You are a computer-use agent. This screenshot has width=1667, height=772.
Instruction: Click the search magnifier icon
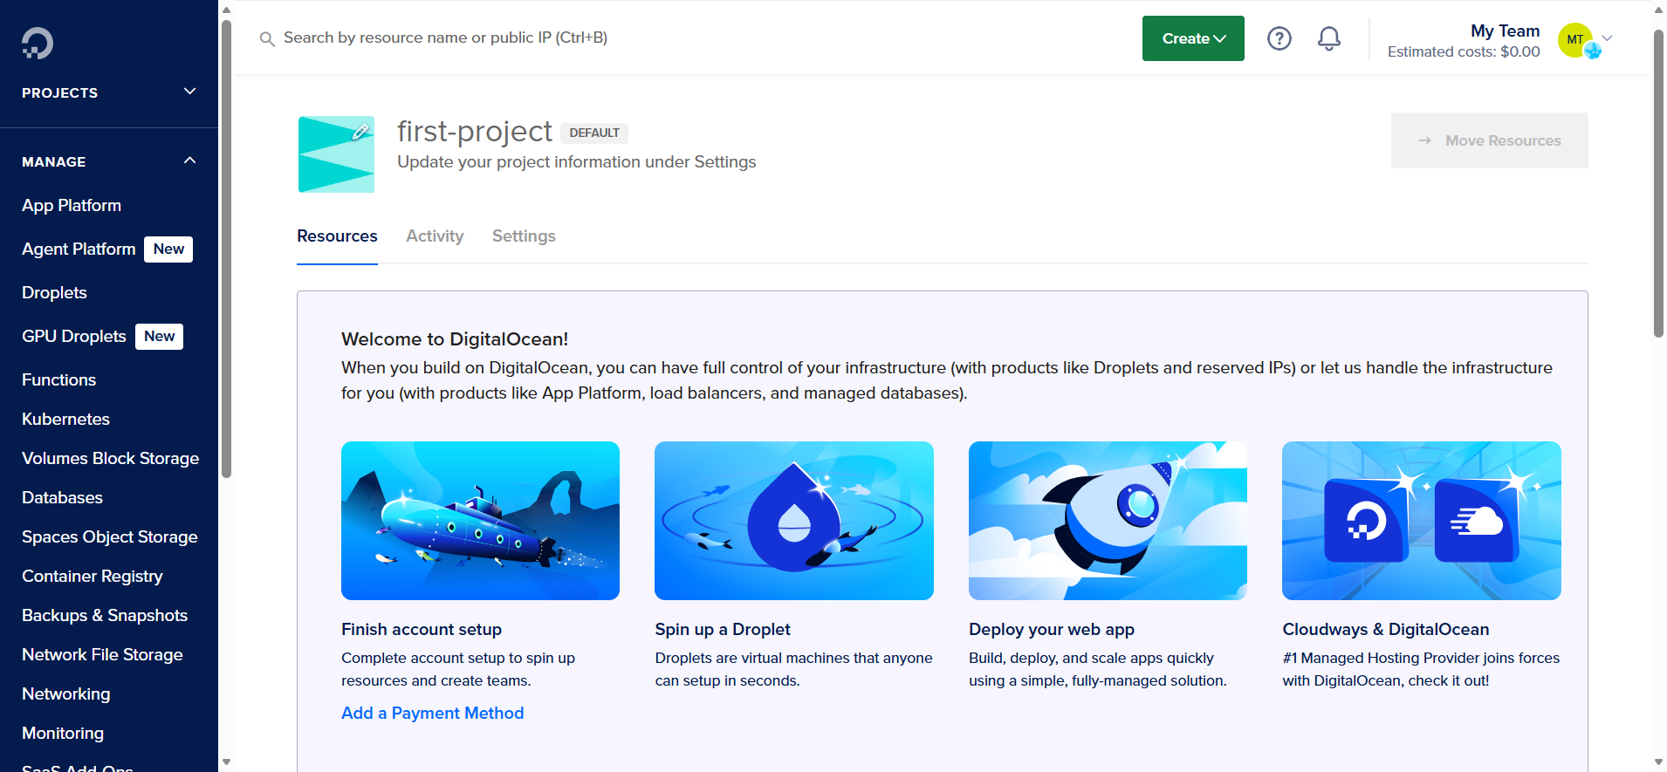click(x=267, y=38)
